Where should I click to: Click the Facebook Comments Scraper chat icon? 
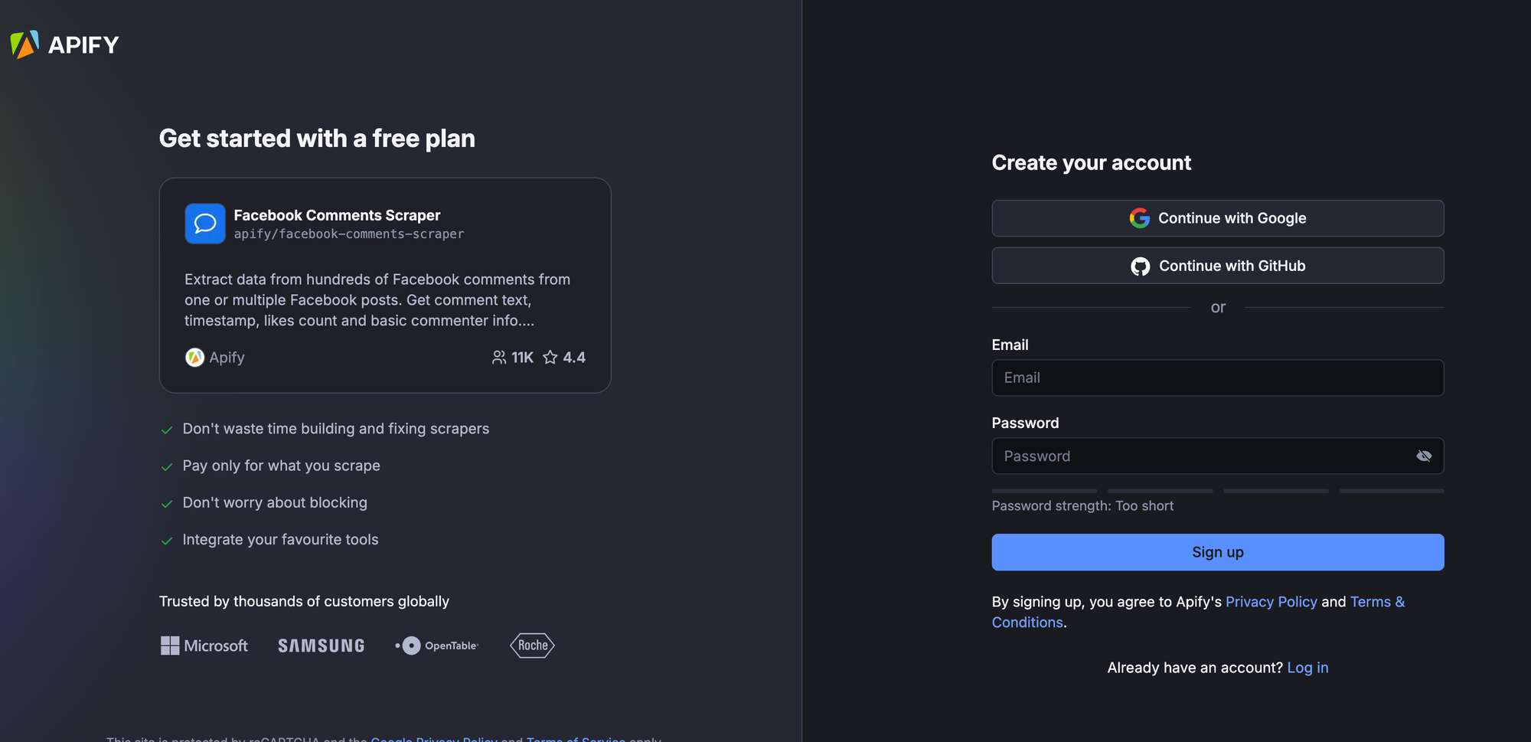click(205, 224)
